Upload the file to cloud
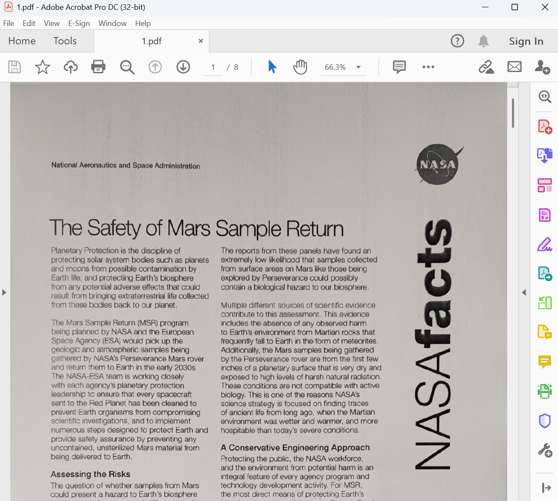 point(71,67)
